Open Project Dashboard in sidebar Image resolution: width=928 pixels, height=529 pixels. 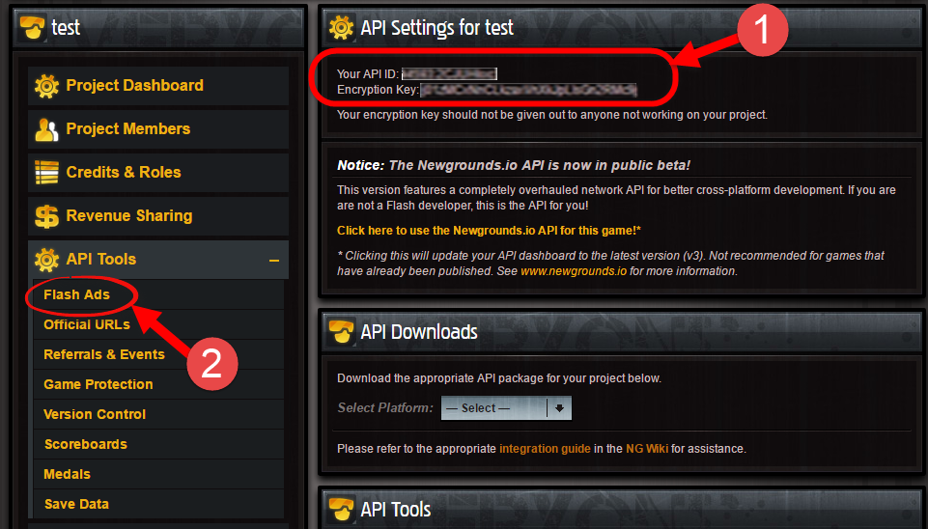(158, 86)
